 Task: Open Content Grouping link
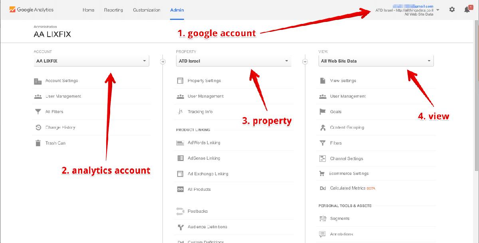(347, 127)
